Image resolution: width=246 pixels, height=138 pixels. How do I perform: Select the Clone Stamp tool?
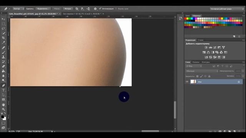pyautogui.click(x=3, y=57)
